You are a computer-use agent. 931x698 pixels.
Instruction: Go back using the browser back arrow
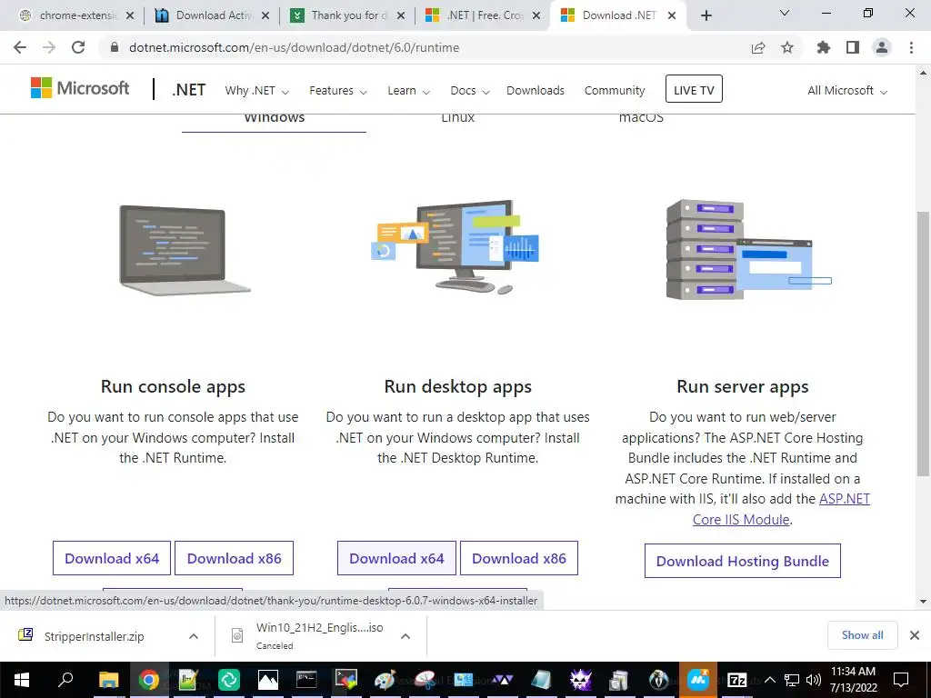20,47
